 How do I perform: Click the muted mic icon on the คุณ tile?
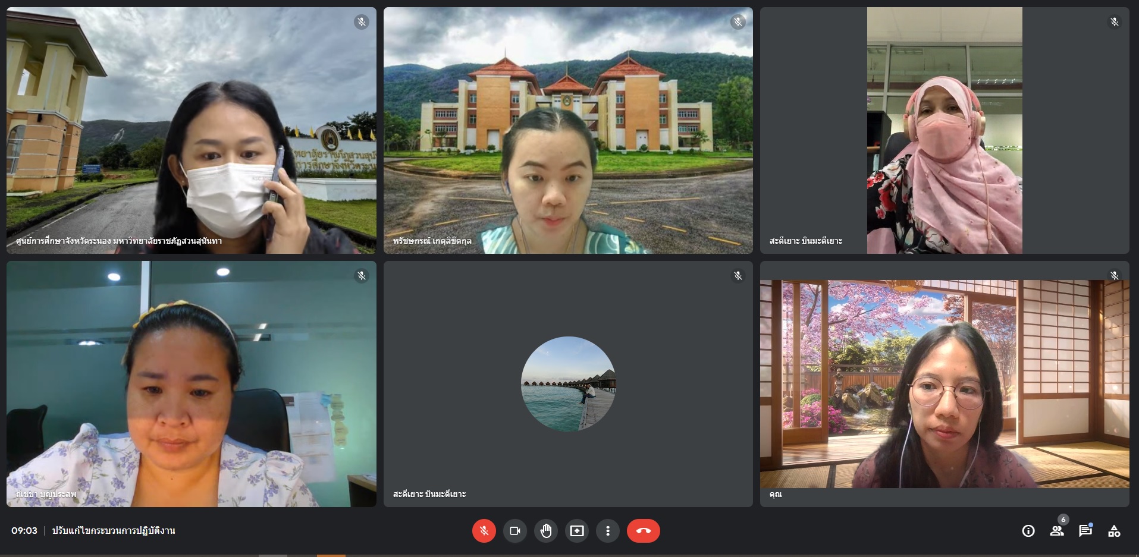pyautogui.click(x=1114, y=276)
